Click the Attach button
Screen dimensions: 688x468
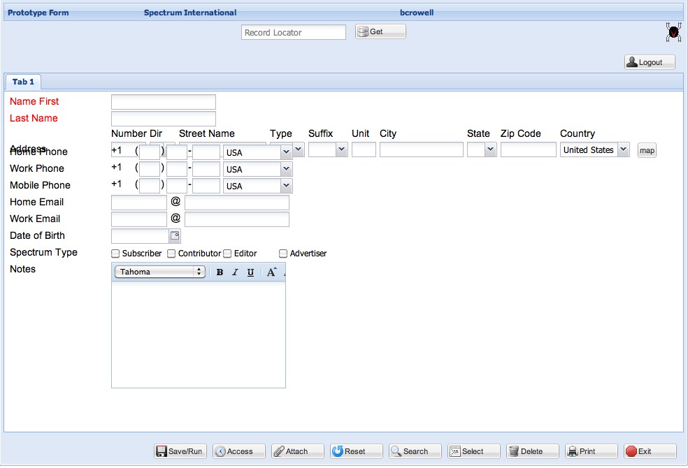(297, 451)
